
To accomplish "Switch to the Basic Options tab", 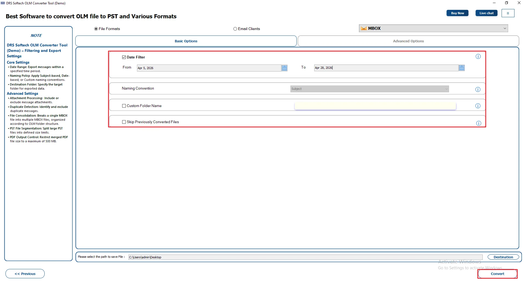I will point(186,41).
